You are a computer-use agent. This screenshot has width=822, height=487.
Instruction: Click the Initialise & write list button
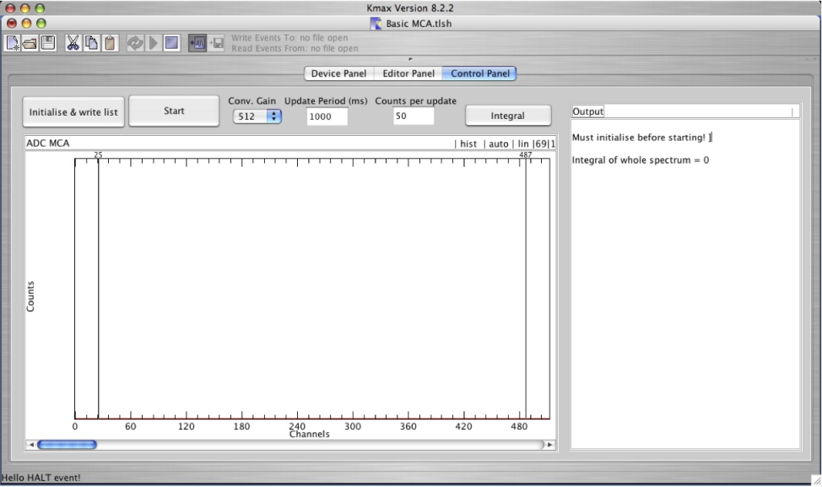tap(73, 111)
